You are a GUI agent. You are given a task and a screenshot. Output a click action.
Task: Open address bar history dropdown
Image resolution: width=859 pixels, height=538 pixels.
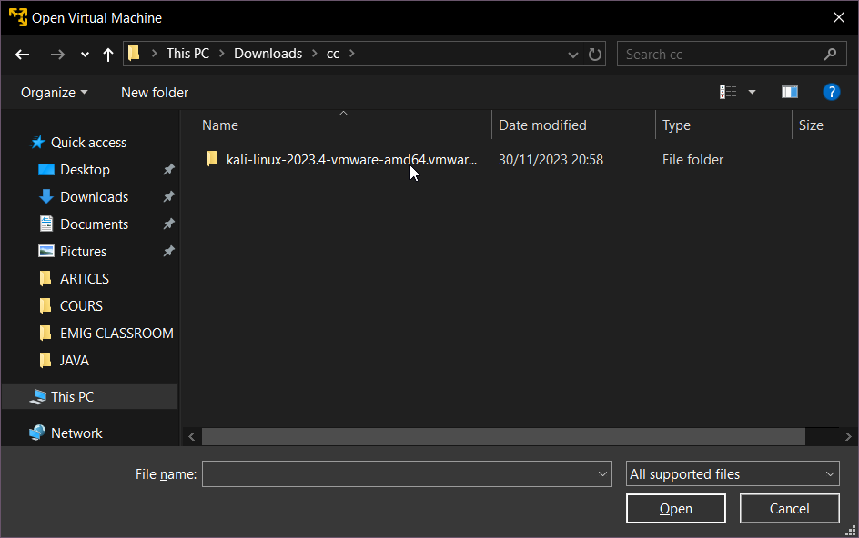pos(573,55)
